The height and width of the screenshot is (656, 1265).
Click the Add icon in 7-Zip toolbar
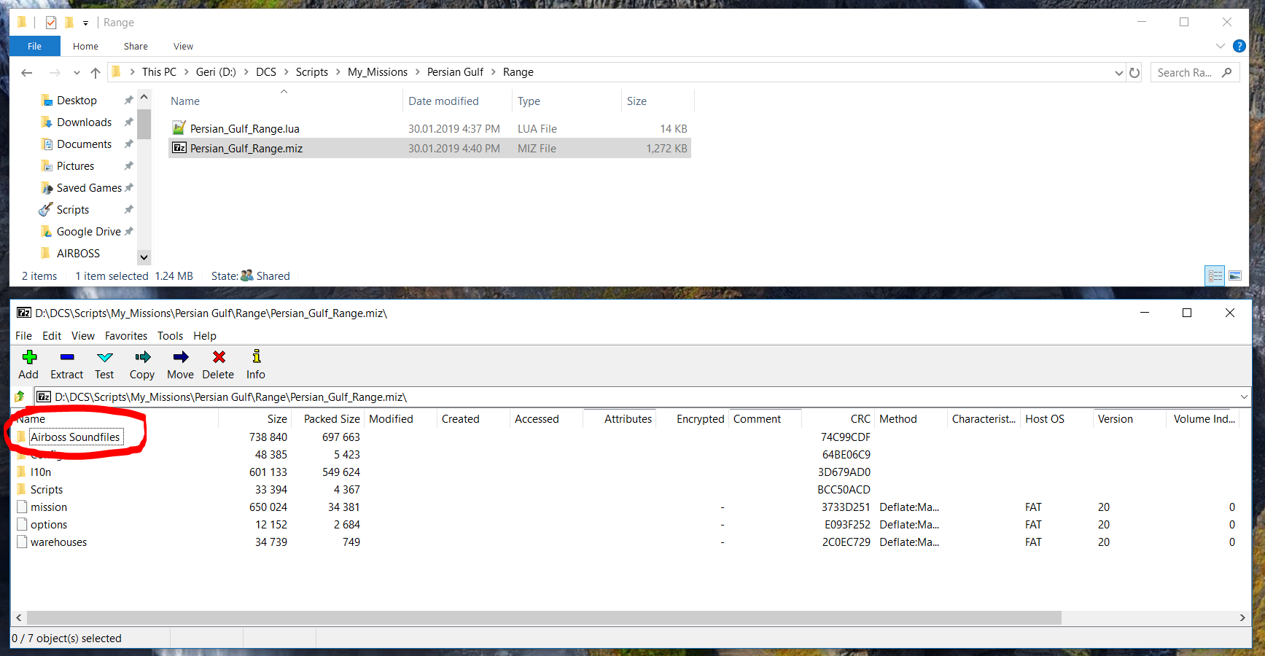pos(29,357)
